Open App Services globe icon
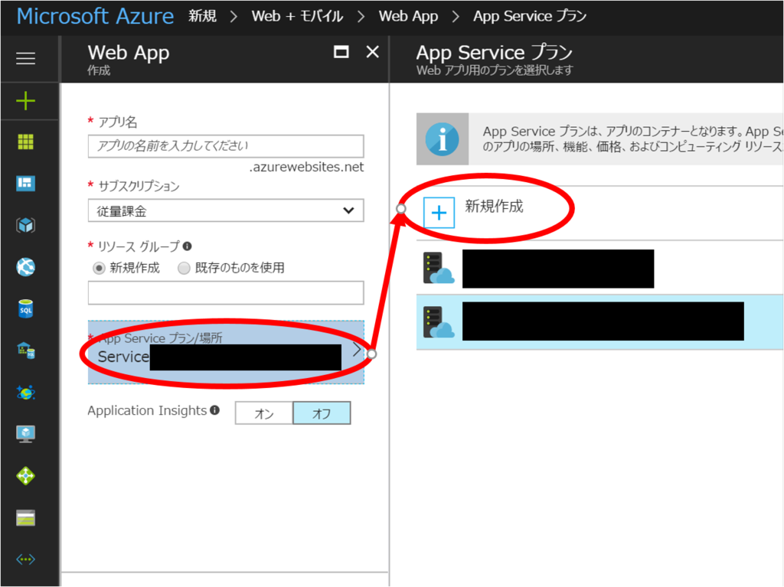This screenshot has width=784, height=587. (25, 267)
